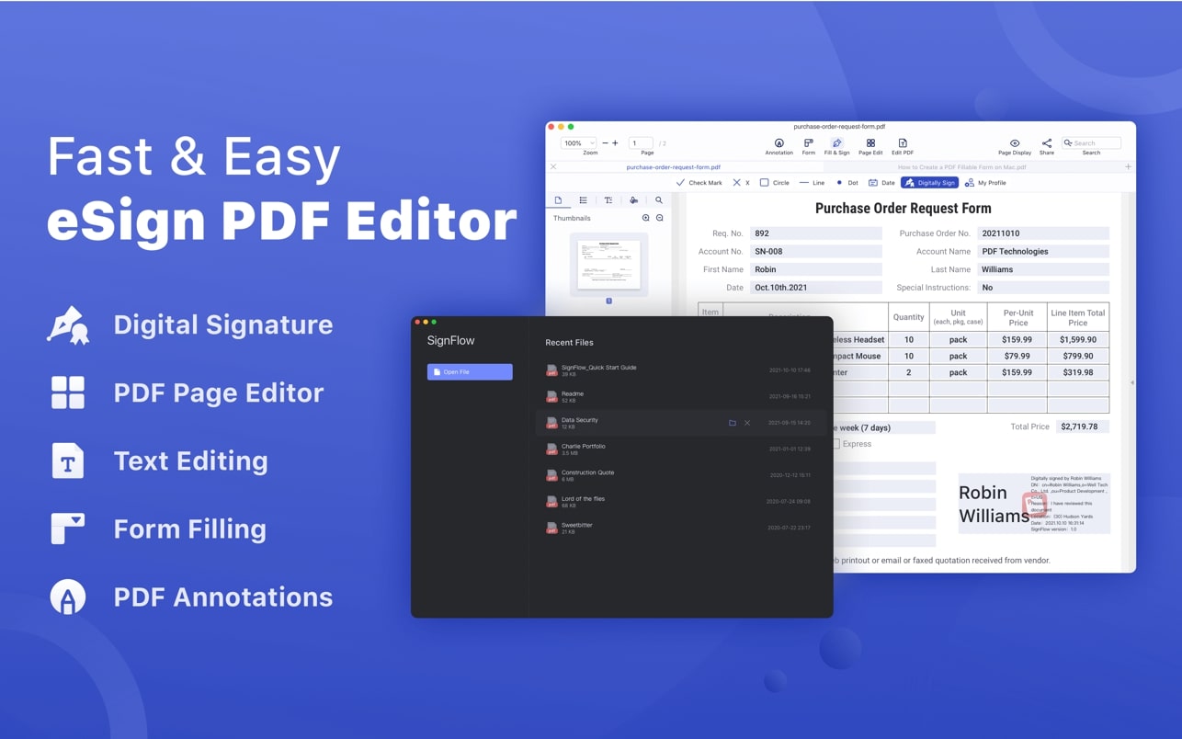This screenshot has width=1182, height=739.
Task: Select the Edit PDF tool
Action: tap(902, 144)
